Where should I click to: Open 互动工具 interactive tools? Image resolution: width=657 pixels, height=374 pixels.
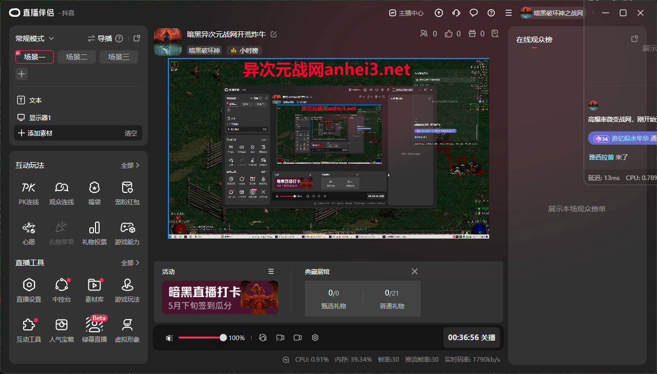tap(29, 330)
